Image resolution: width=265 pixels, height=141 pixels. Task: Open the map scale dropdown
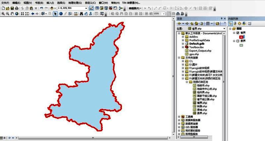point(86,8)
